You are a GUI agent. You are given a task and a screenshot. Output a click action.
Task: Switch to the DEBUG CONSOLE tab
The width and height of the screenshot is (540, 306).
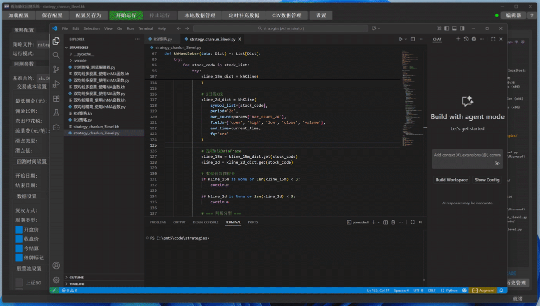pos(206,222)
